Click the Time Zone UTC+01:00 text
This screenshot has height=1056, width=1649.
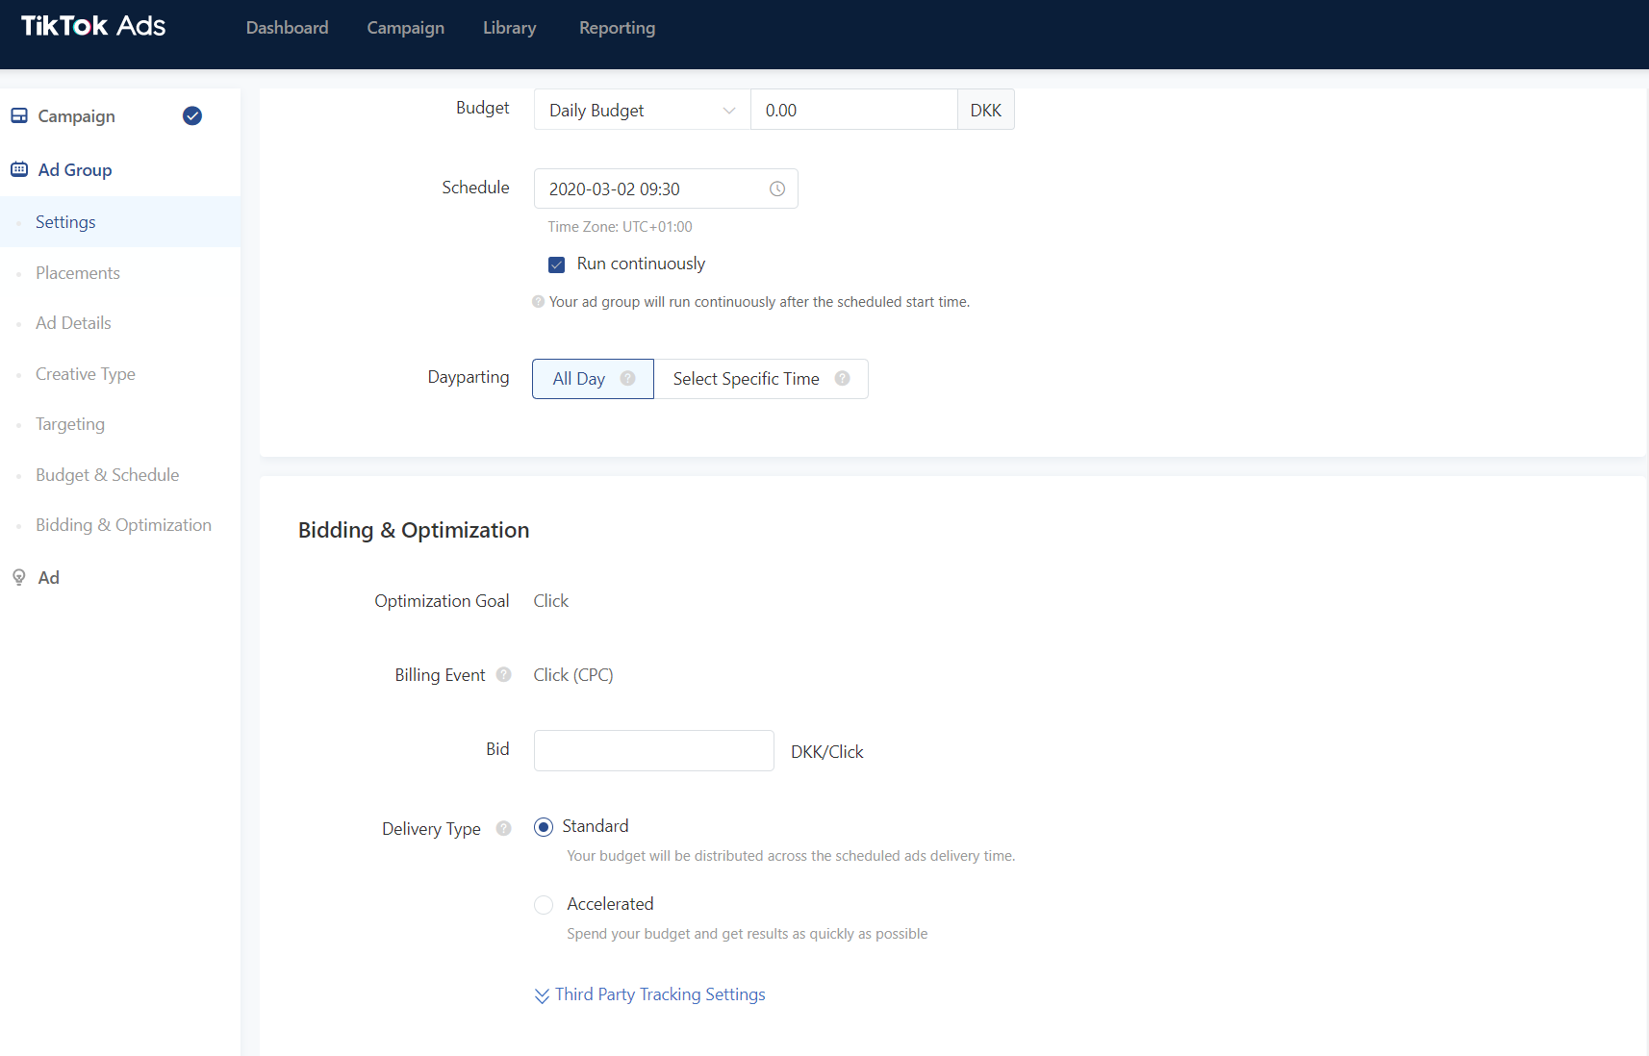click(x=621, y=227)
